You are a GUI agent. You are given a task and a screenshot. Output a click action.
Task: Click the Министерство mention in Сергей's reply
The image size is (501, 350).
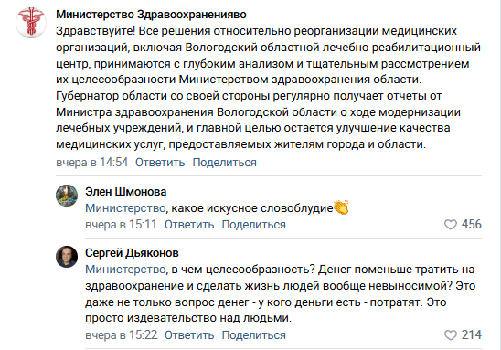[125, 270]
